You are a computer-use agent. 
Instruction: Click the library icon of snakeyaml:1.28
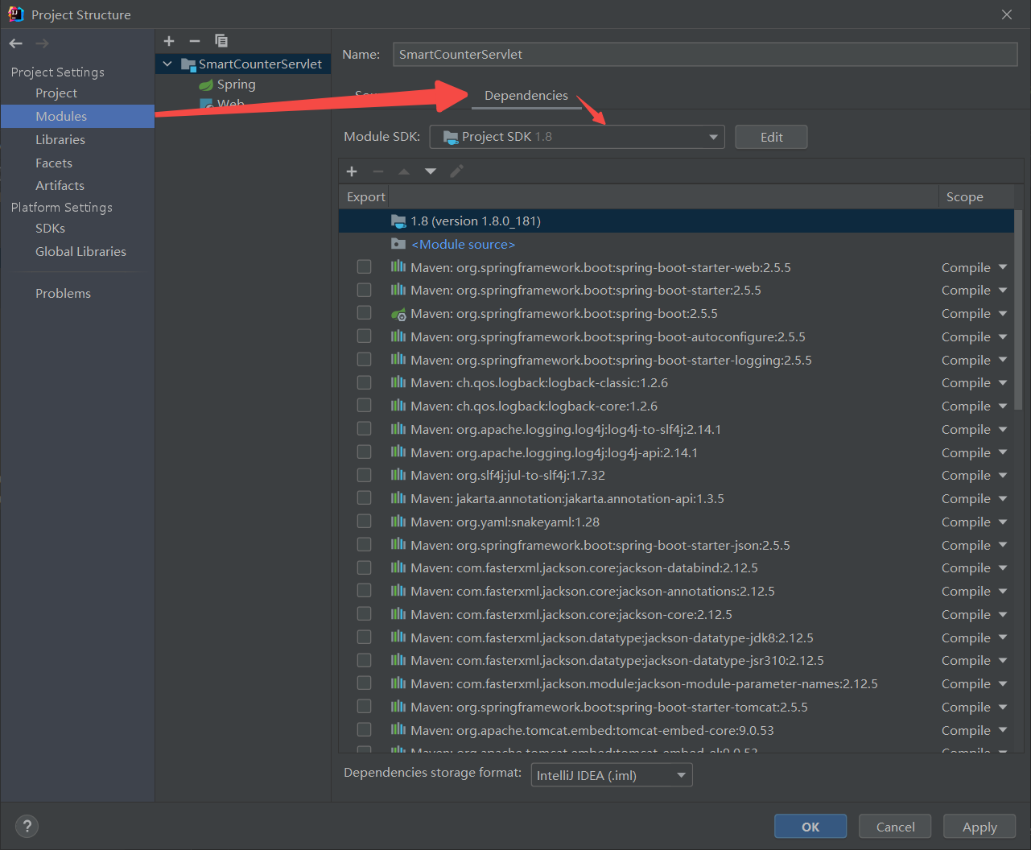click(398, 522)
